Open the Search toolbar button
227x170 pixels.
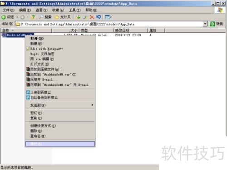[x=45, y=17]
